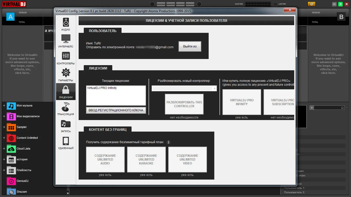Select the Sampler folder icon
This screenshot has width=351, height=197.
tap(11, 127)
